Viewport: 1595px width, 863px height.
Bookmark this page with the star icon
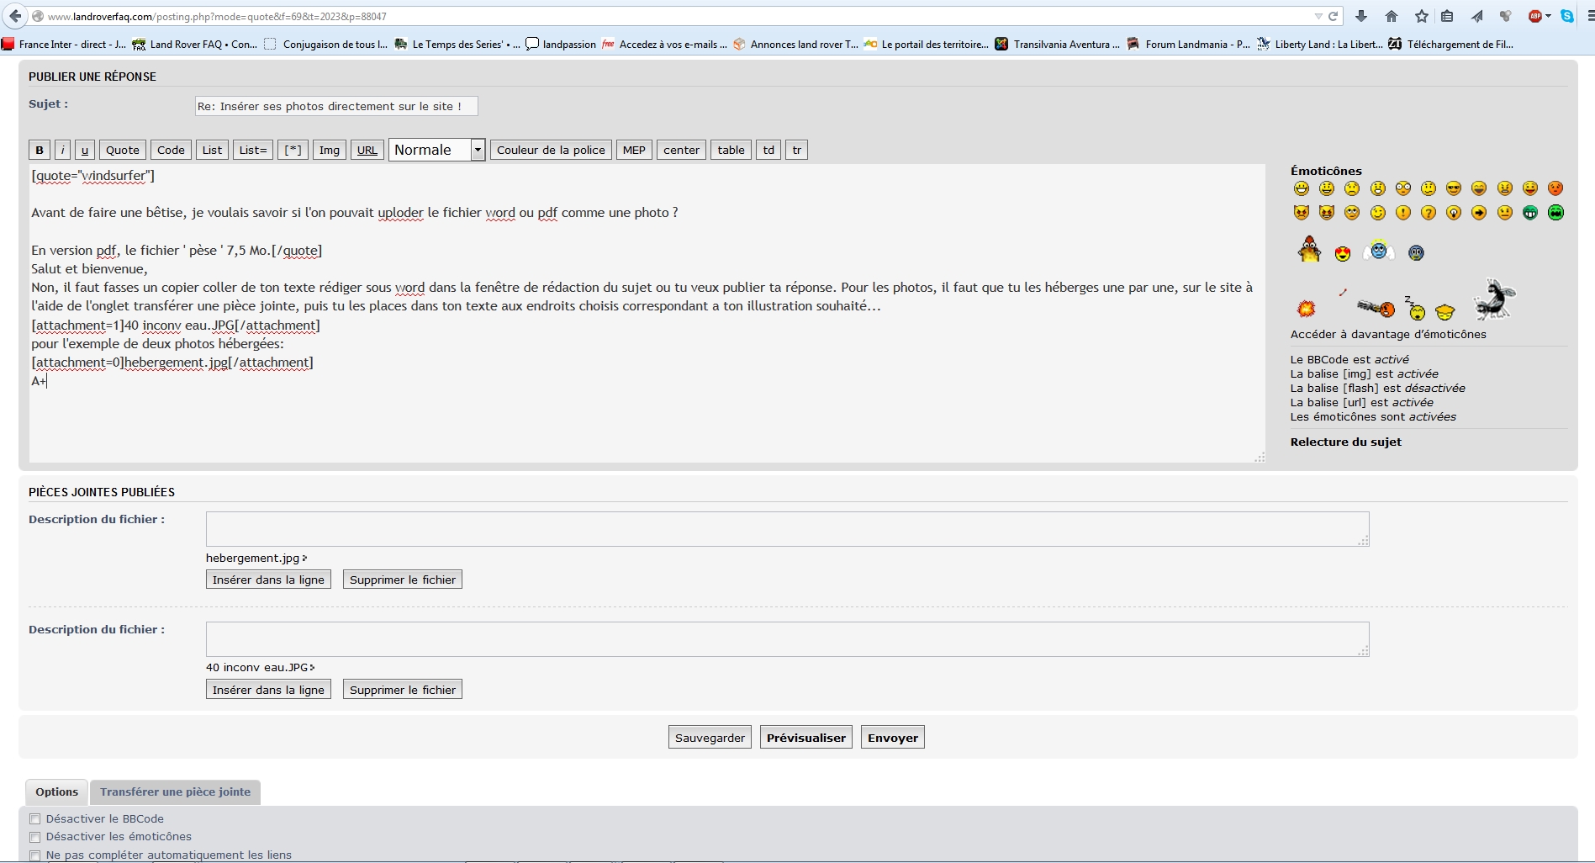coord(1422,16)
